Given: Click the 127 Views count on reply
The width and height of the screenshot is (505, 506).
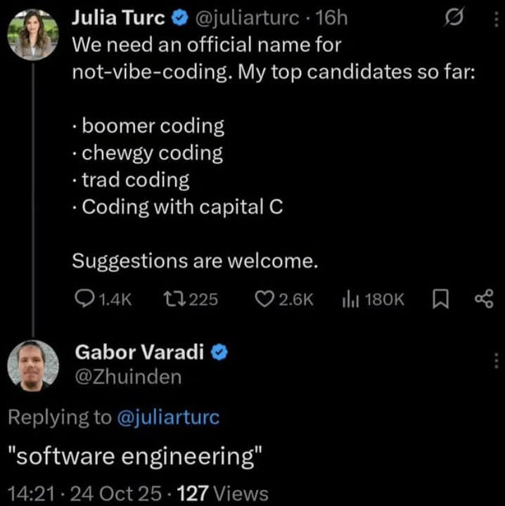Looking at the screenshot, I should pyautogui.click(x=224, y=493).
